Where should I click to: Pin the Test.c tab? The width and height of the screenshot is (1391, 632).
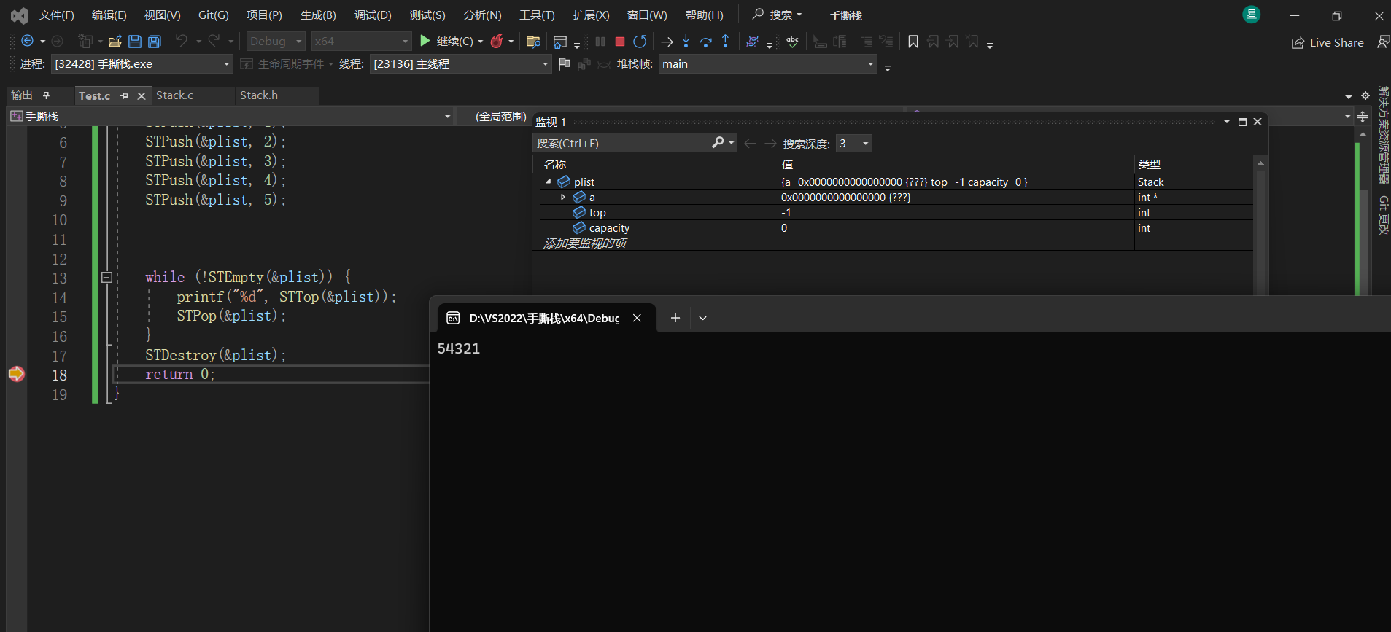(124, 95)
